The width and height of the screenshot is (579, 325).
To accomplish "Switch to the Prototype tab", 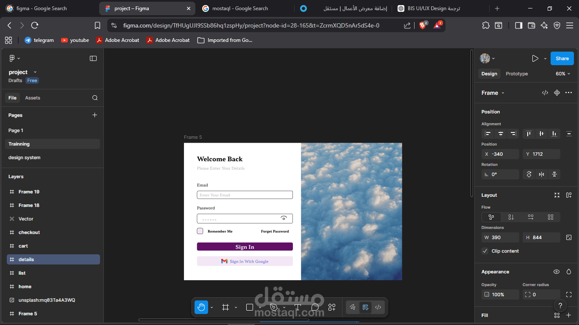I will pos(516,73).
